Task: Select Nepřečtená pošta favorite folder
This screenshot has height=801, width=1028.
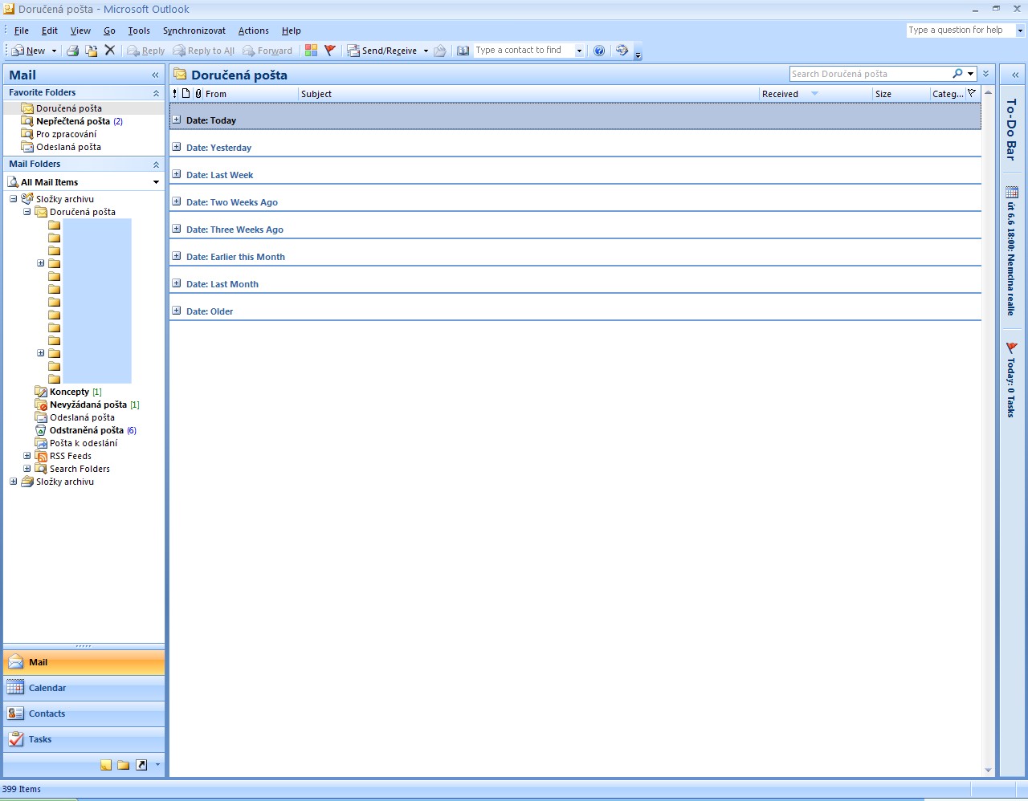Action: pos(73,121)
